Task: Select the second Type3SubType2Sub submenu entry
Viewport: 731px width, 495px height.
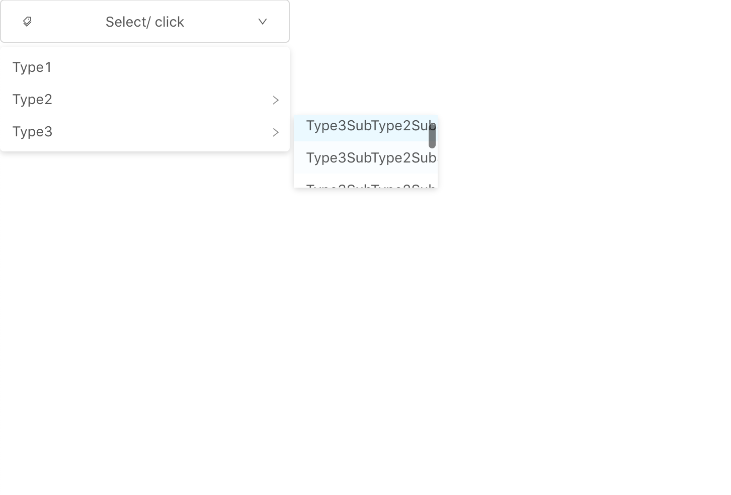Action: (366, 158)
